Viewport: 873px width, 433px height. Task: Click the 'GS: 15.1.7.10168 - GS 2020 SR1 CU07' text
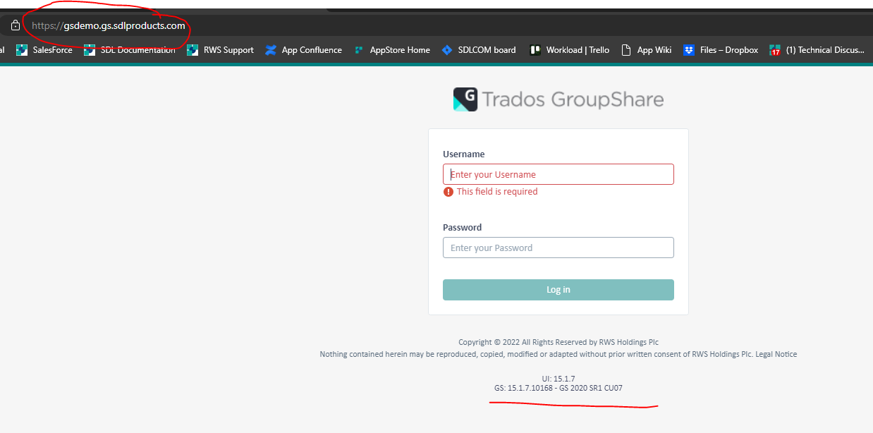tap(558, 389)
